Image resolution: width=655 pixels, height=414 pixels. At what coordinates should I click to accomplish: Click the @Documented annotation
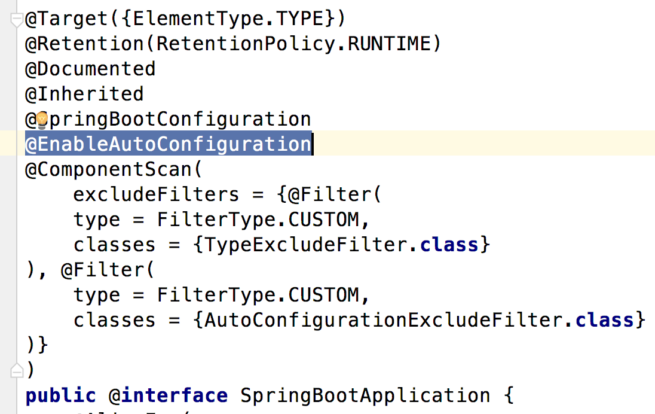[x=90, y=69]
